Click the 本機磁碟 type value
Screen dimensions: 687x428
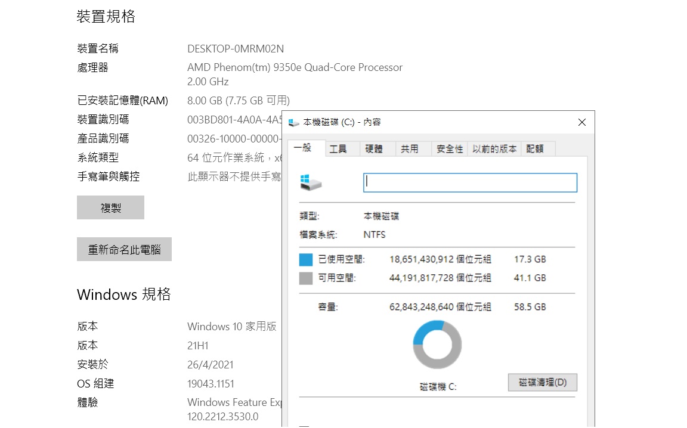[381, 216]
